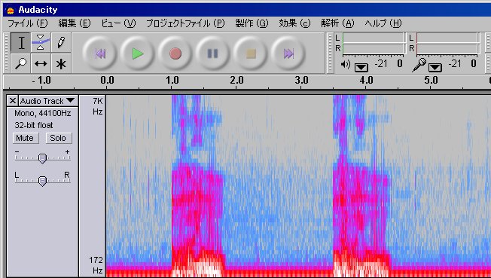Close the Audio Track with X button
The height and width of the screenshot is (278, 491).
coord(13,101)
